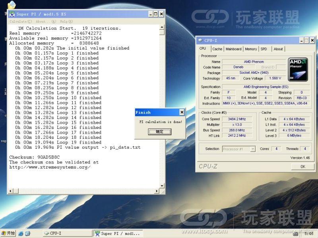Click the Specification AMD Engineering Sample (ES)
This screenshot has width=318, height=238.
pos(266,87)
